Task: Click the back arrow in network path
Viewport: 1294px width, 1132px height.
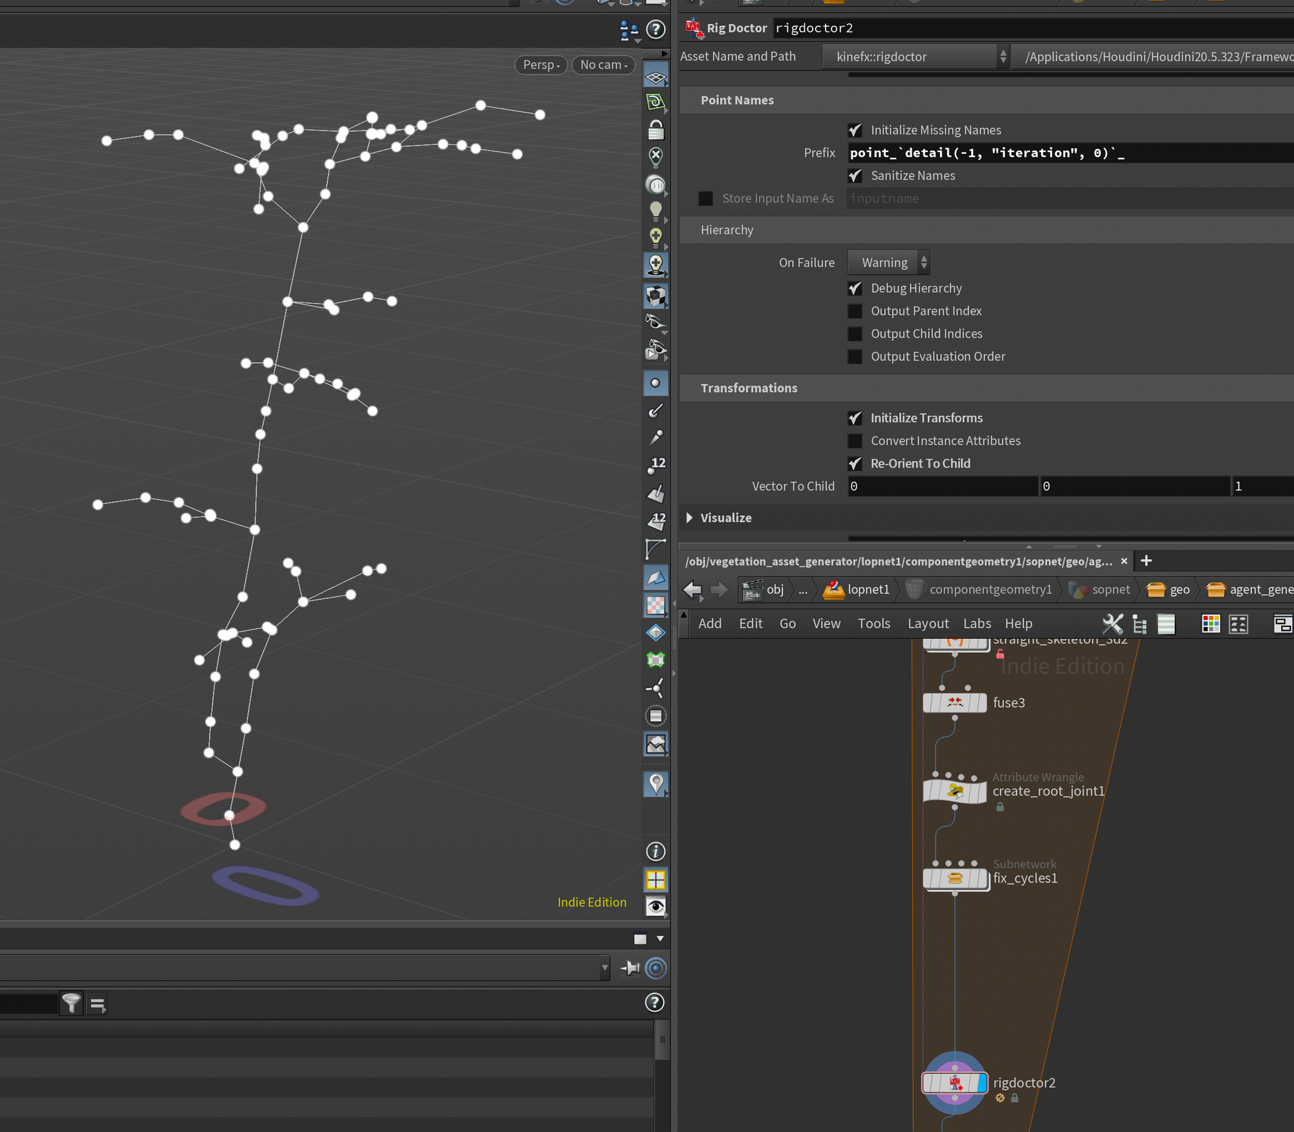Action: pos(693,589)
